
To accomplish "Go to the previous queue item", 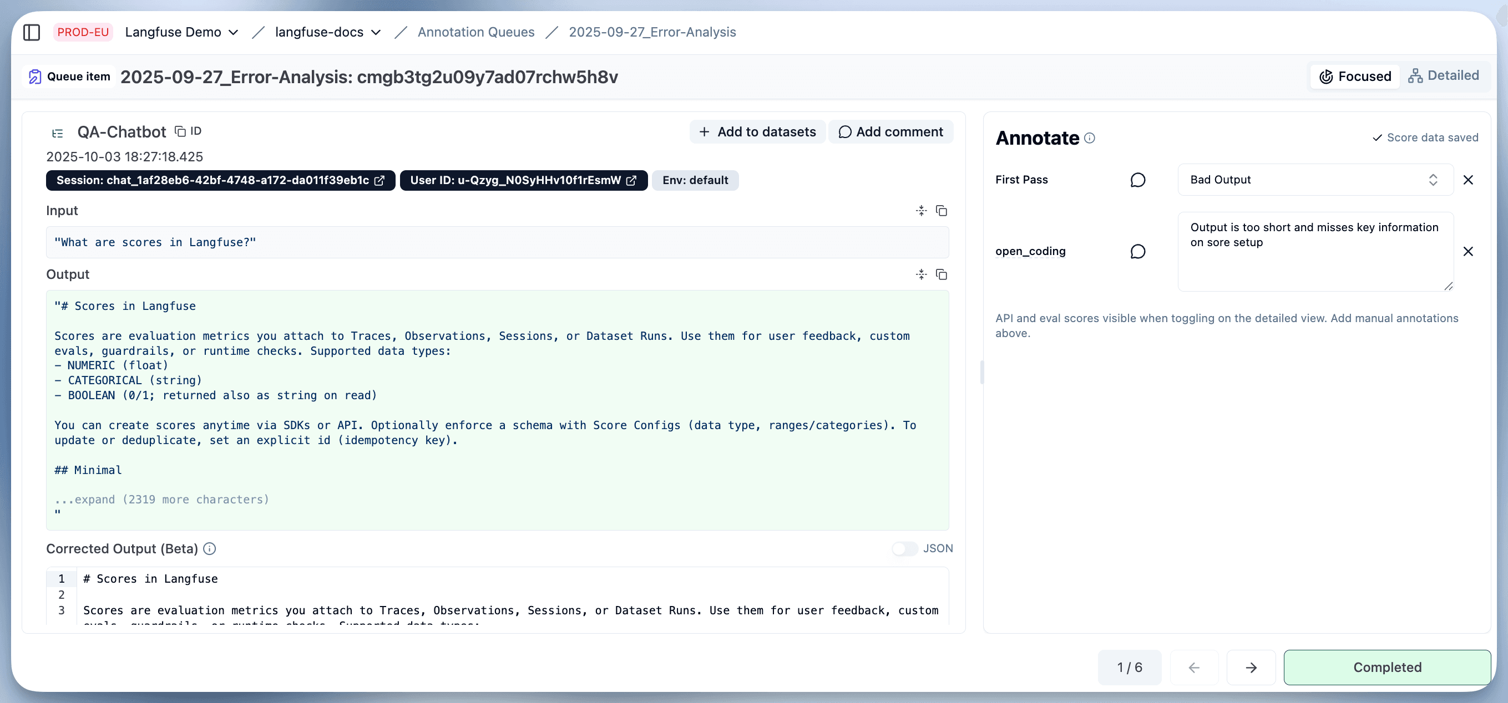I will coord(1194,668).
